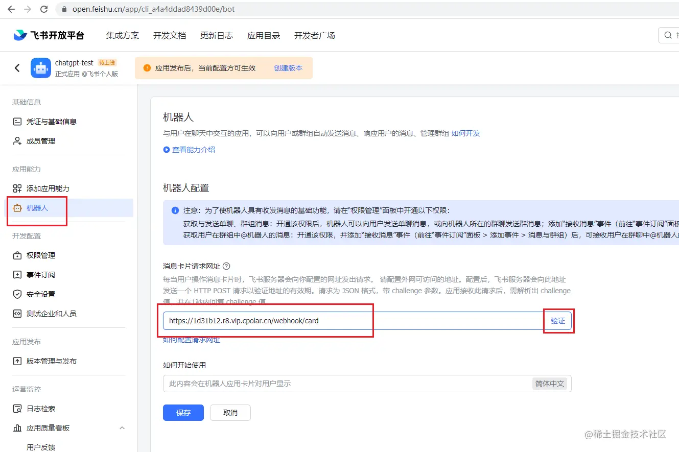Open 集成方案 in top navigation
Screen dimensions: 679x452
click(x=123, y=35)
